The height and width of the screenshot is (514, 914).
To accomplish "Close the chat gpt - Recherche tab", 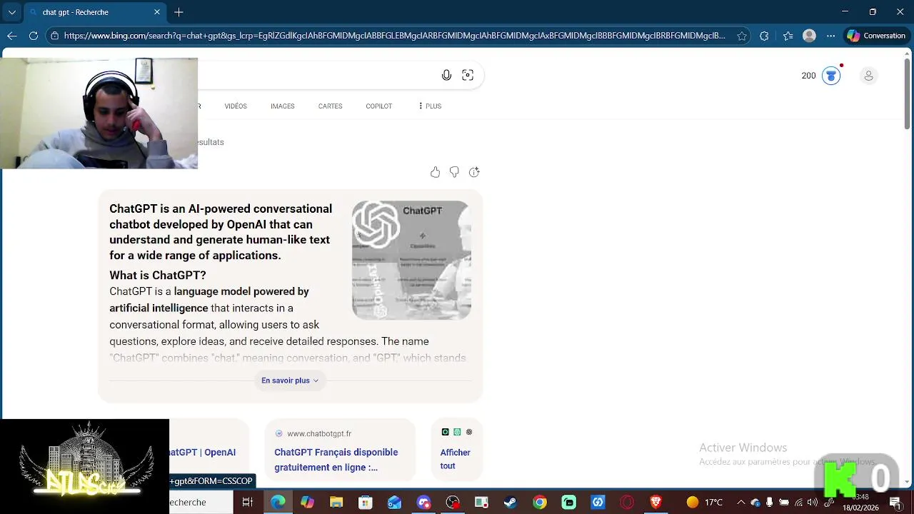I will pos(157,12).
